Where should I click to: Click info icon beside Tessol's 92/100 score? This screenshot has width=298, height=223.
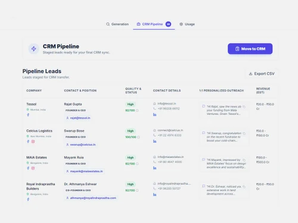click(x=137, y=111)
